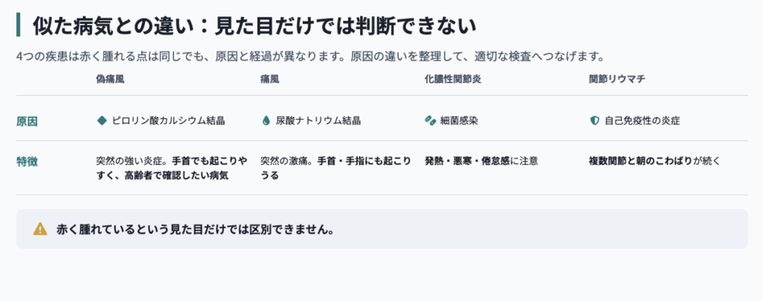This screenshot has width=762, height=301.
Task: Click the diamond icon beside ピロリン酸カルシウム結晶
Action: [101, 120]
